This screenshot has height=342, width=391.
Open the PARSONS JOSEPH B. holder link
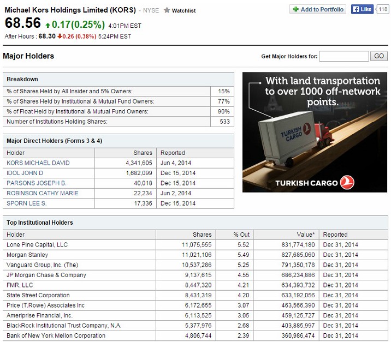click(x=37, y=183)
